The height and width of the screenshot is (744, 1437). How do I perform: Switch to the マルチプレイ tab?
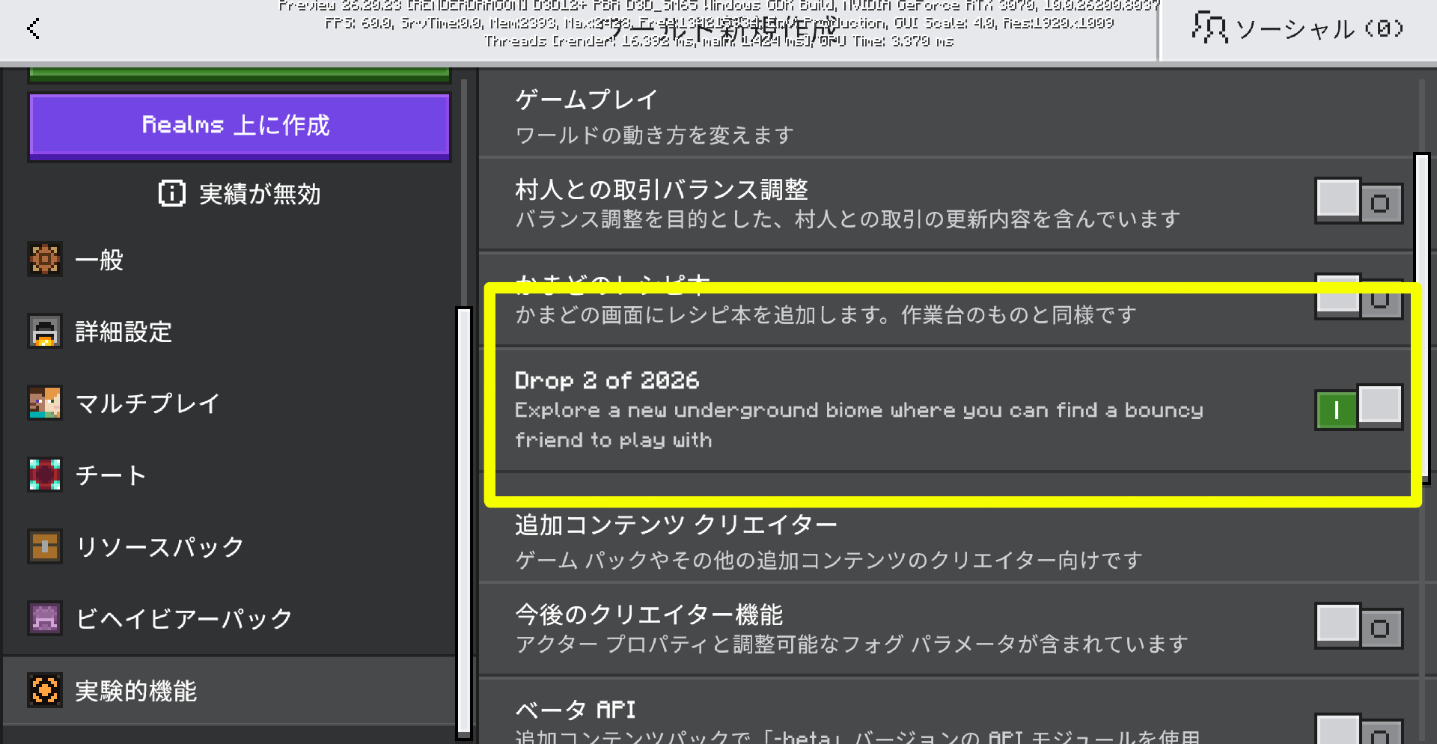pyautogui.click(x=147, y=404)
